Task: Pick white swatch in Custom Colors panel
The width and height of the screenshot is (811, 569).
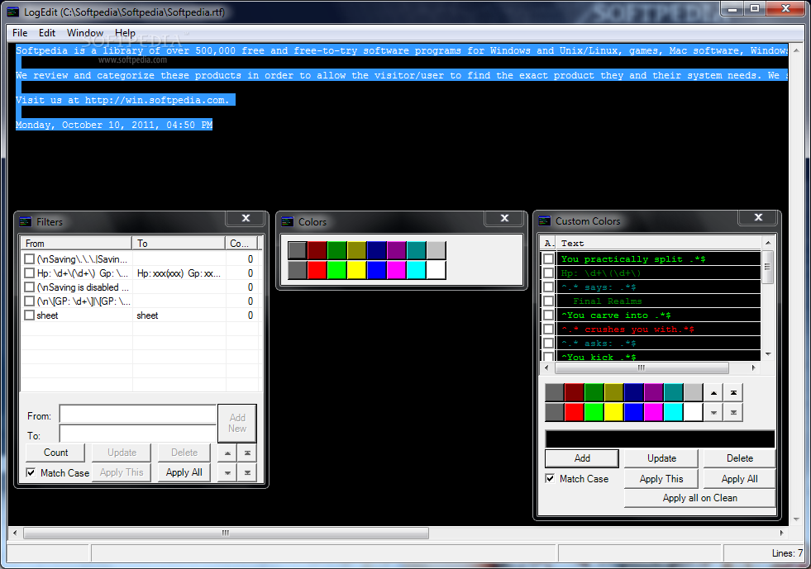Action: [693, 412]
